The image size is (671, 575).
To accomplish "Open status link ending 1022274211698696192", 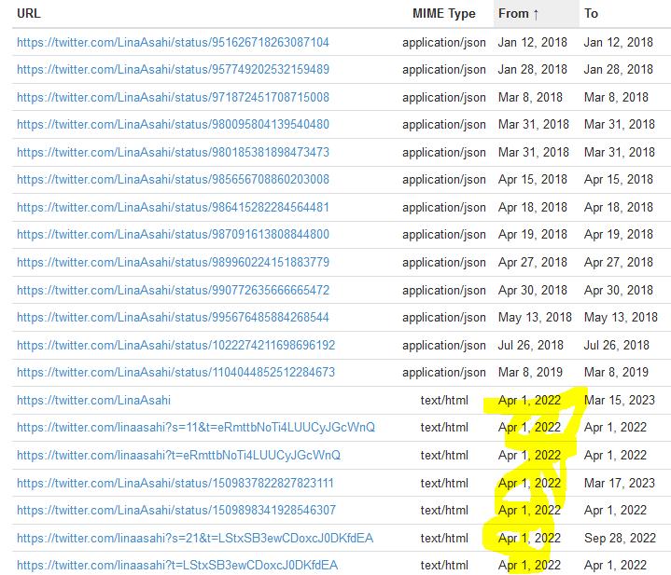I will click(x=175, y=345).
